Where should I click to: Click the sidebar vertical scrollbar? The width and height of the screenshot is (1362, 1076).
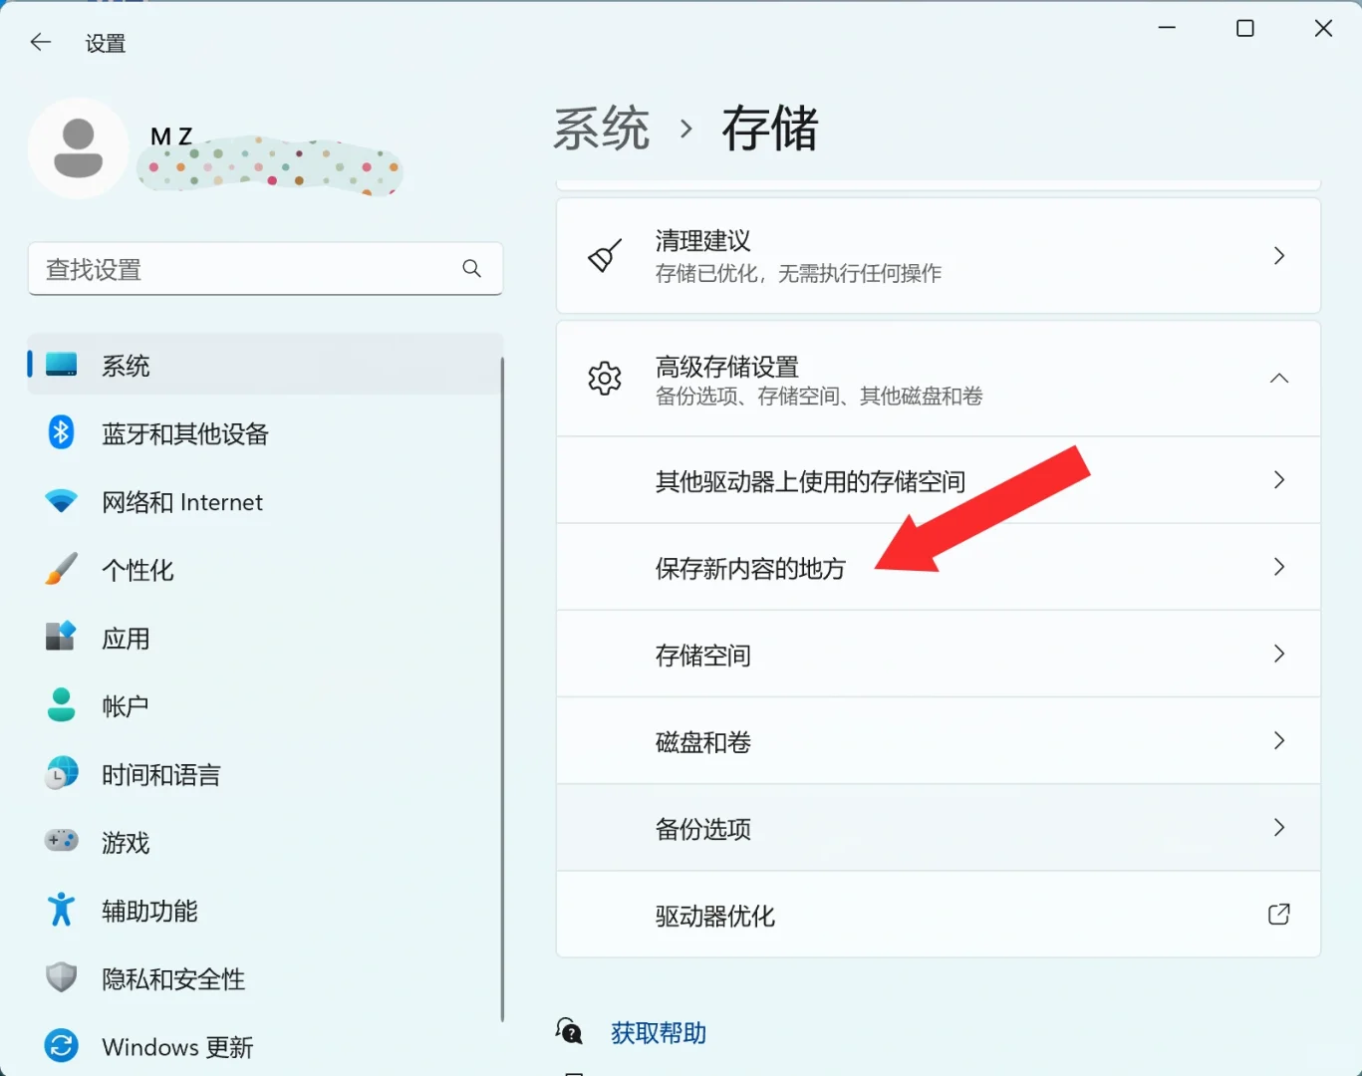502,687
